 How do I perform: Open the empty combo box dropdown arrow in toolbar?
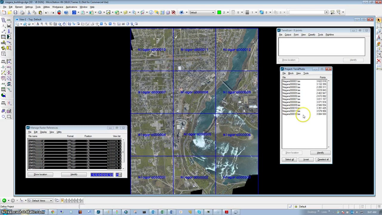pyautogui.click(x=326, y=12)
